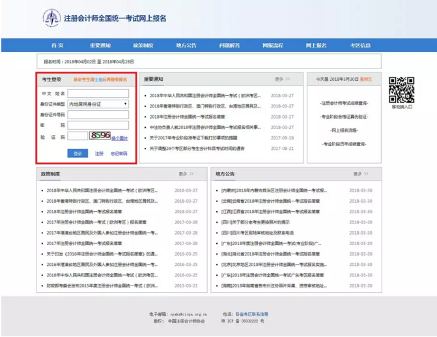Go to the 网上报名 menu item
Image resolution: width=437 pixels, height=337 pixels.
click(x=317, y=45)
